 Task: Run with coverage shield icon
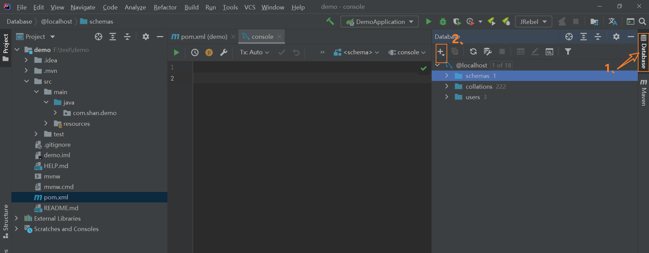tap(457, 22)
